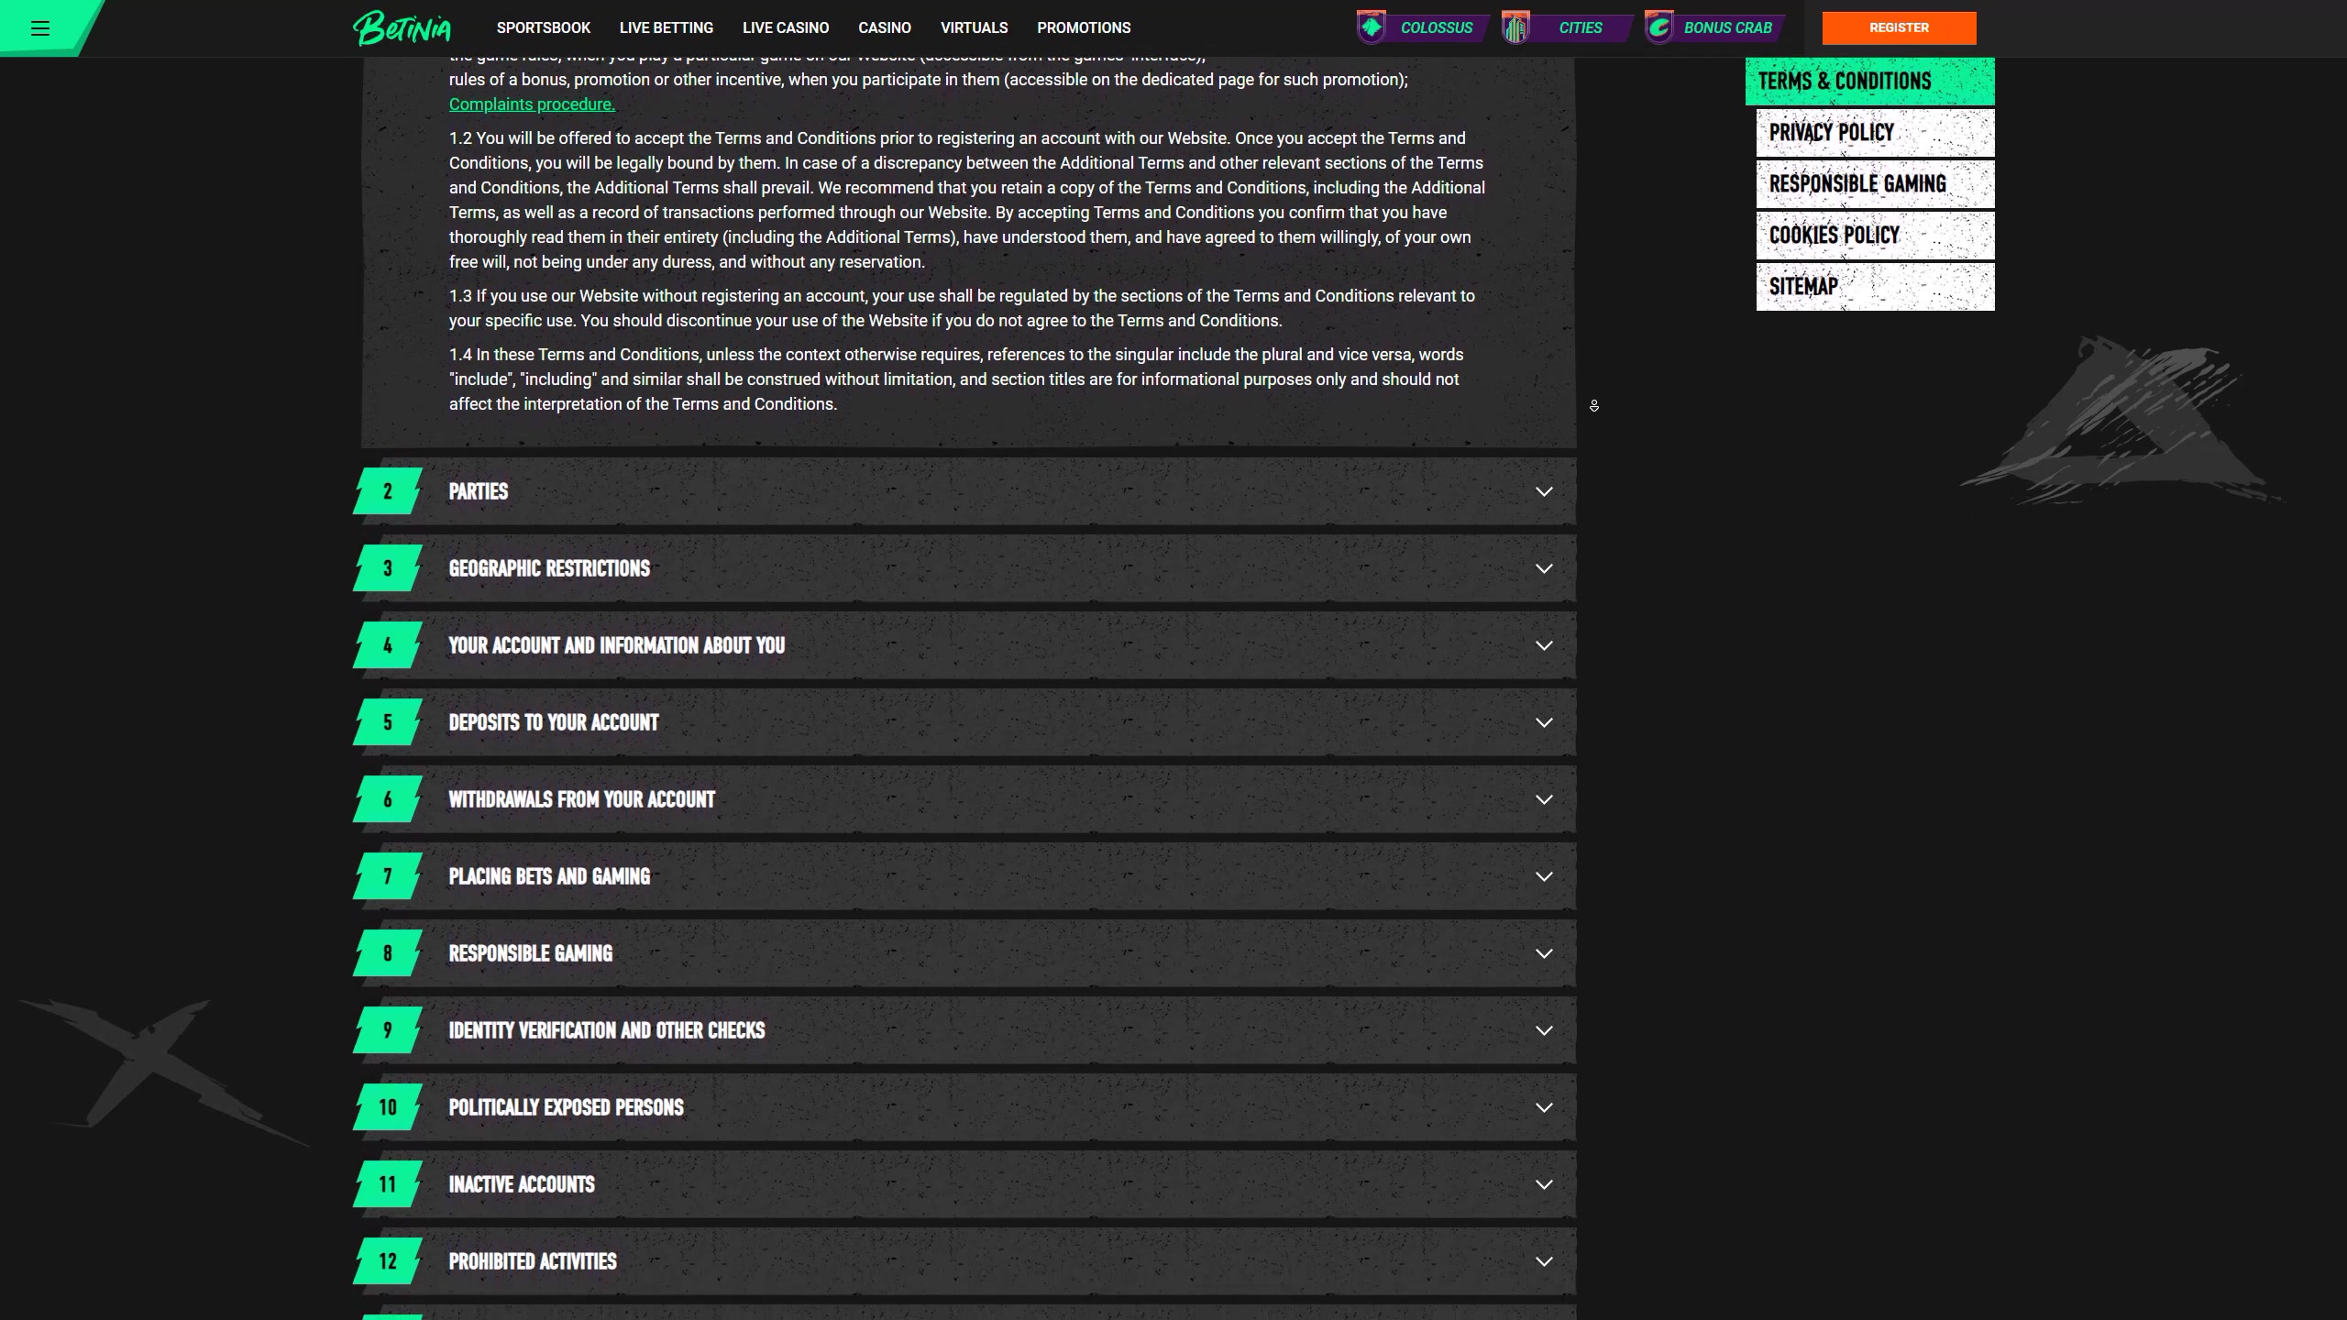Click the Bonus Crab icon
2347x1320 pixels.
click(1658, 27)
